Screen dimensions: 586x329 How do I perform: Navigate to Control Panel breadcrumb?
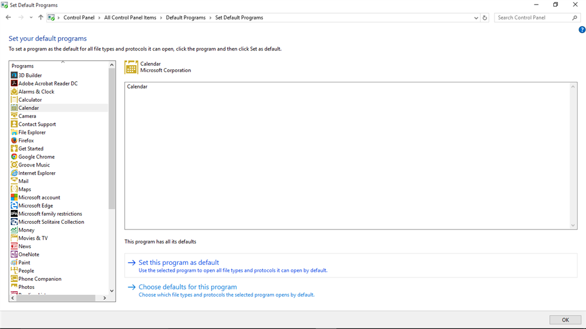tap(79, 18)
